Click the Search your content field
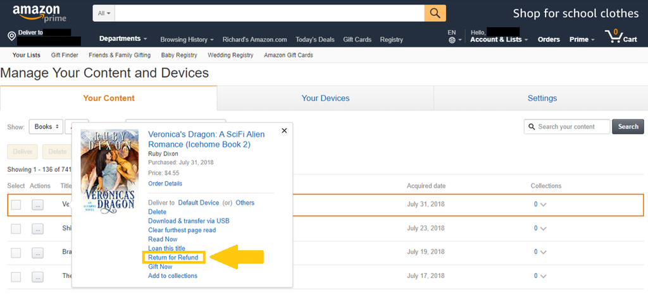The height and width of the screenshot is (295, 648). 567,127
